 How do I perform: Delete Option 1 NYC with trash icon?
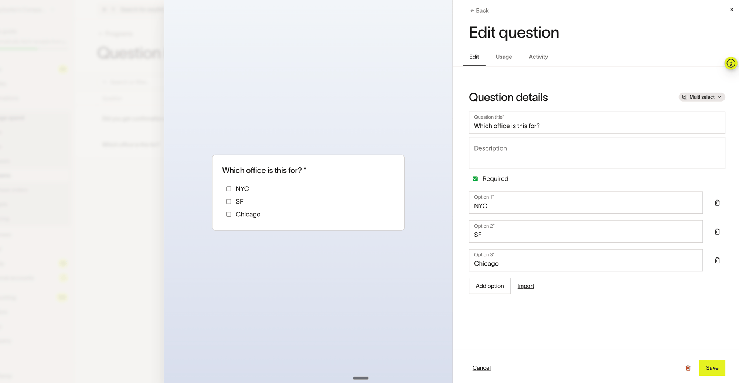(x=717, y=203)
